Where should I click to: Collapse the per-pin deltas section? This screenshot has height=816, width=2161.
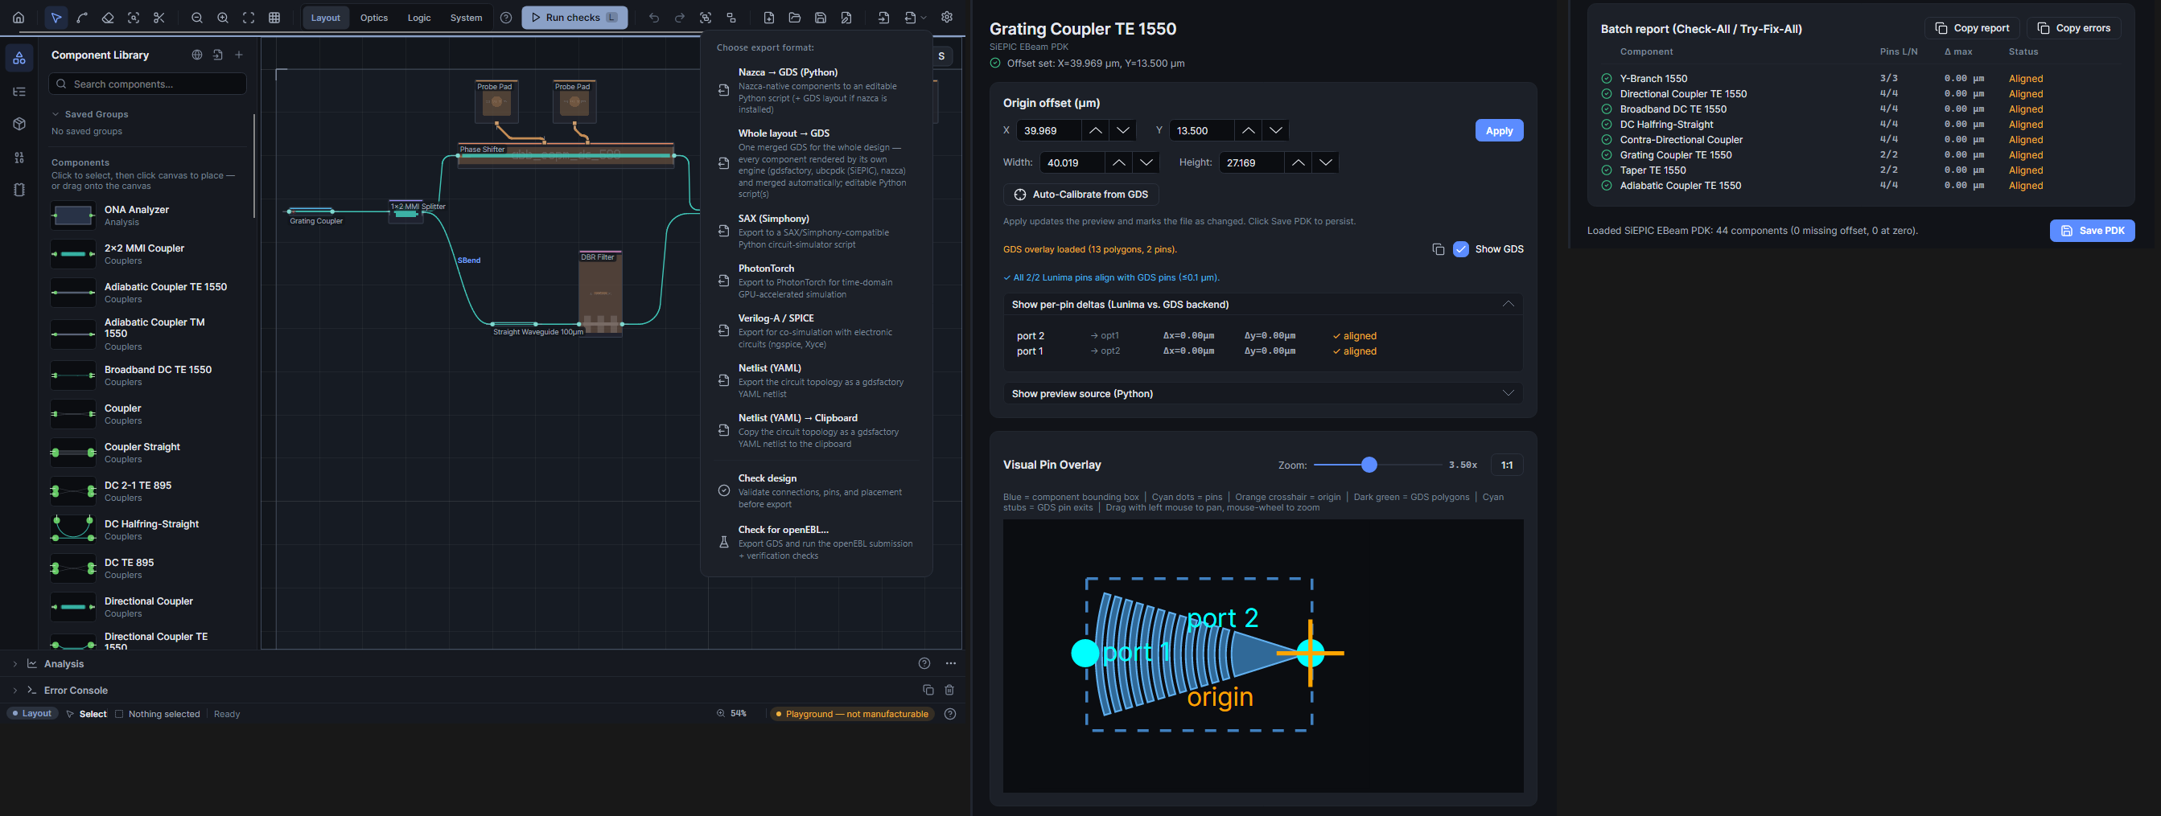point(1508,305)
